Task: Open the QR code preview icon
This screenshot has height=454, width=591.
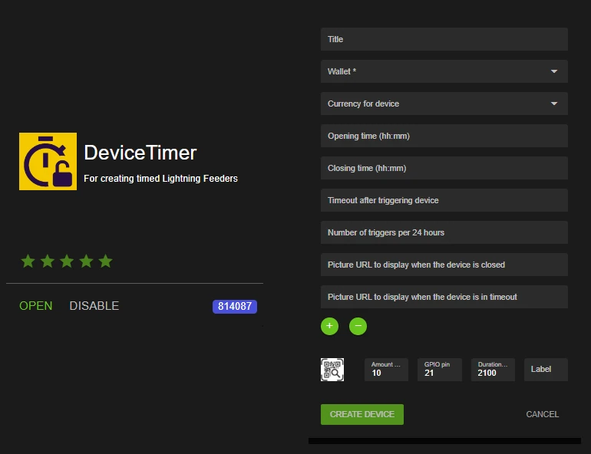Action: click(x=332, y=370)
